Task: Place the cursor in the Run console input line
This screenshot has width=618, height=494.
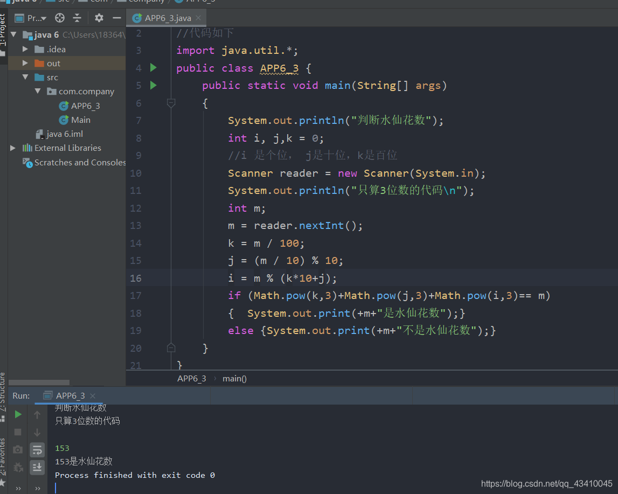Action: 55,488
